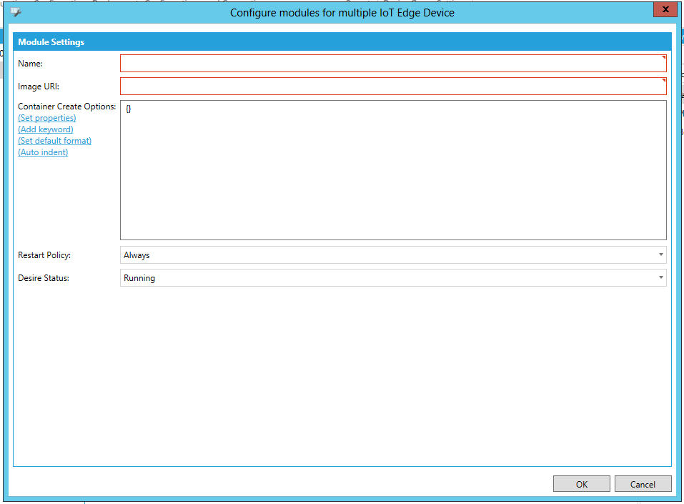The width and height of the screenshot is (684, 504).
Task: Click inside the Container Create Options text area
Action: point(393,170)
